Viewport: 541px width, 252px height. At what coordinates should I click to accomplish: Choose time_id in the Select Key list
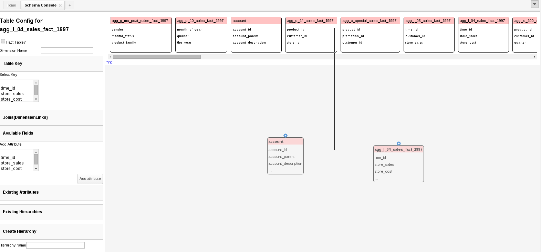17,88
